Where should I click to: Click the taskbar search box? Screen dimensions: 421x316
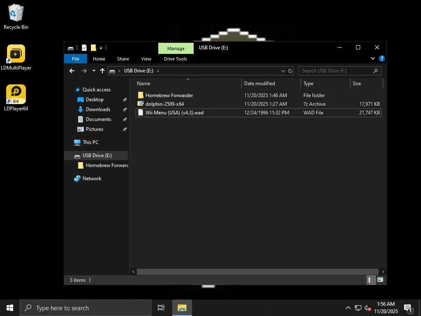[86, 308]
